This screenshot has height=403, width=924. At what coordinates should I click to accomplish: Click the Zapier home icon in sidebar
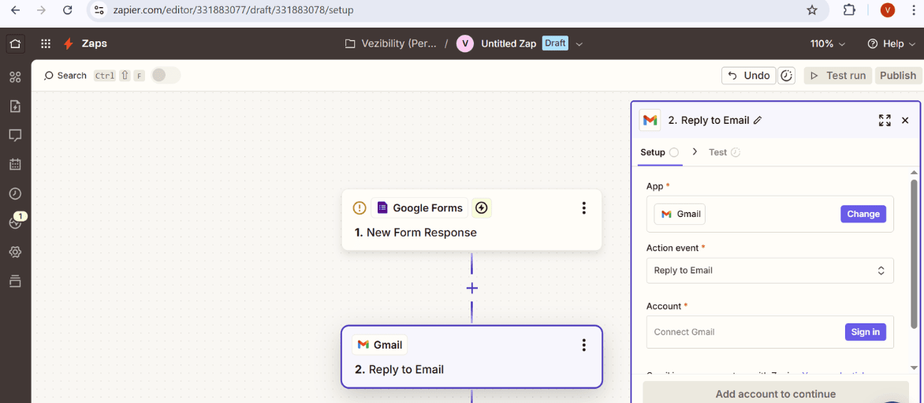tap(15, 44)
